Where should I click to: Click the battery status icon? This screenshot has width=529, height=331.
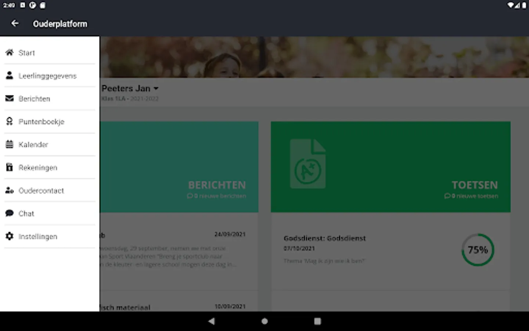pos(524,5)
